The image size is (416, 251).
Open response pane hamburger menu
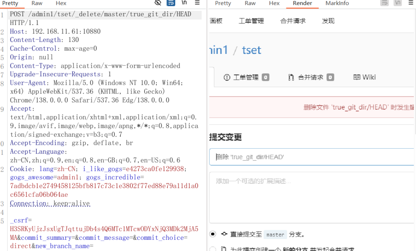coord(411,3)
